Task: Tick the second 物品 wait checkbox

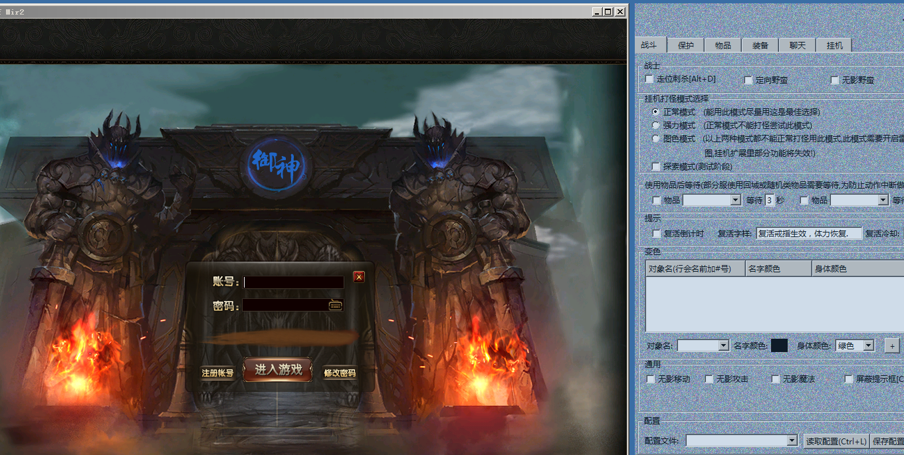Action: [804, 200]
